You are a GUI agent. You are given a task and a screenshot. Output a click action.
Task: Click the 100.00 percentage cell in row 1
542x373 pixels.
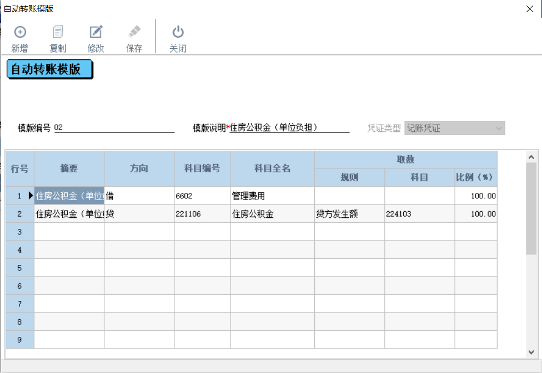pos(476,196)
